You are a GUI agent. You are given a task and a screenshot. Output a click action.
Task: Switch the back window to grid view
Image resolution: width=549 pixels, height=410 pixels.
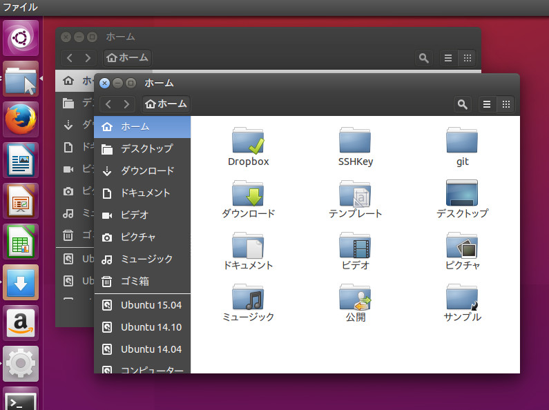pyautogui.click(x=468, y=58)
